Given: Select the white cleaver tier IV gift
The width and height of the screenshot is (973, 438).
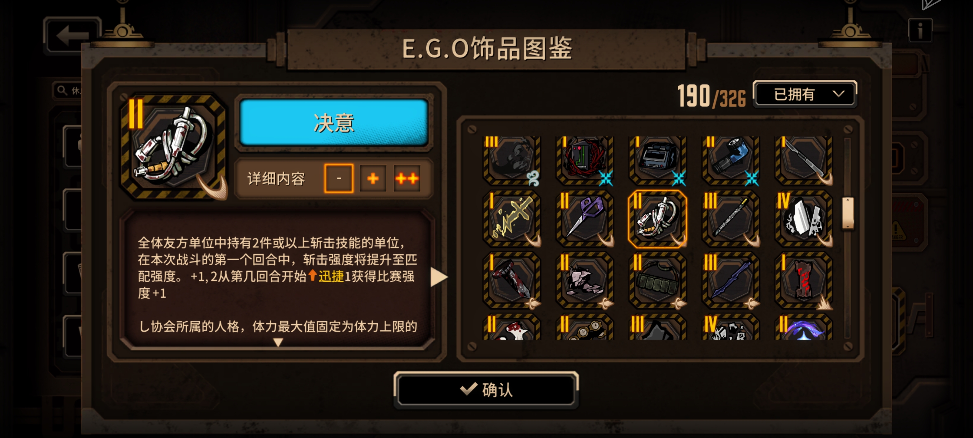Looking at the screenshot, I should (x=804, y=219).
